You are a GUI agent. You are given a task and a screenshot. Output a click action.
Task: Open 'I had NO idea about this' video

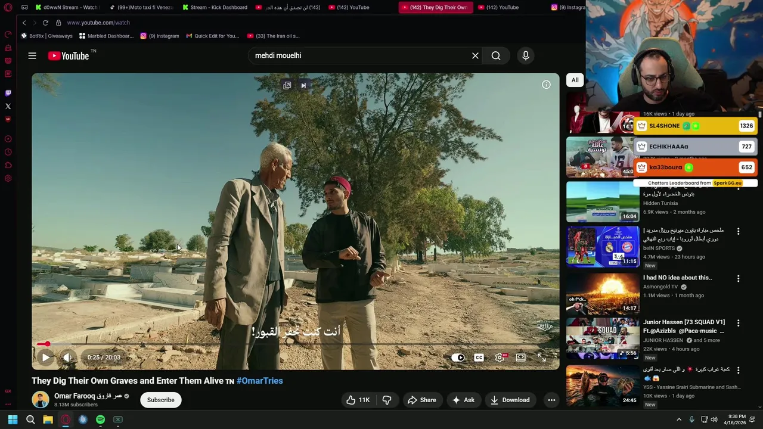[677, 278]
